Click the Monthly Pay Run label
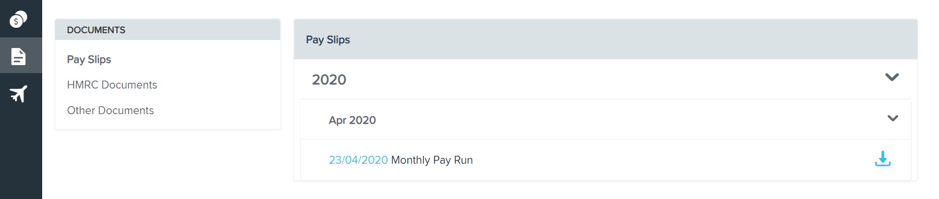Screen dimensions: 939x199 (432, 160)
